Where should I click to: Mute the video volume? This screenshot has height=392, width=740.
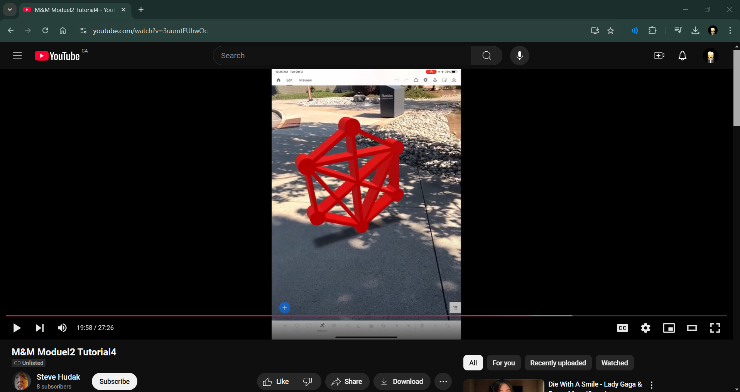pyautogui.click(x=62, y=328)
